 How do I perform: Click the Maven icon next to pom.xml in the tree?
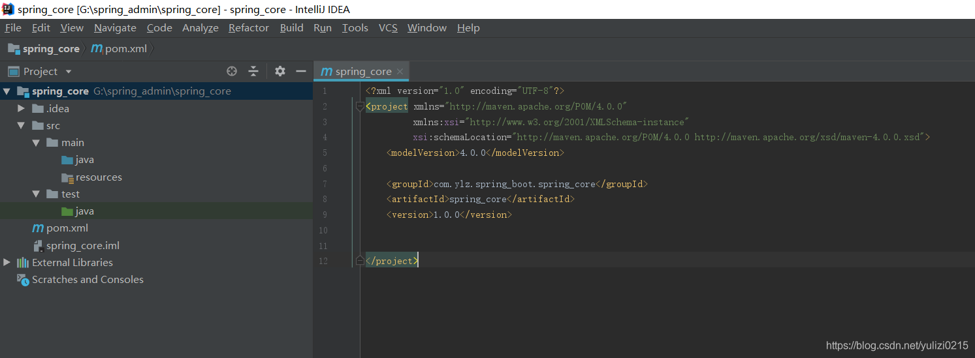point(38,228)
